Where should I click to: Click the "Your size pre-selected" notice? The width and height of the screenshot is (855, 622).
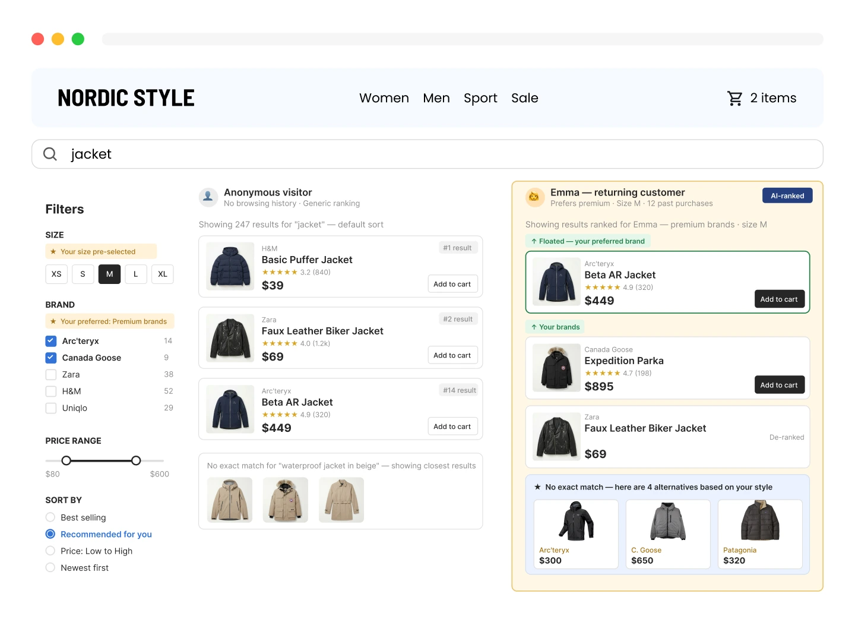point(101,251)
